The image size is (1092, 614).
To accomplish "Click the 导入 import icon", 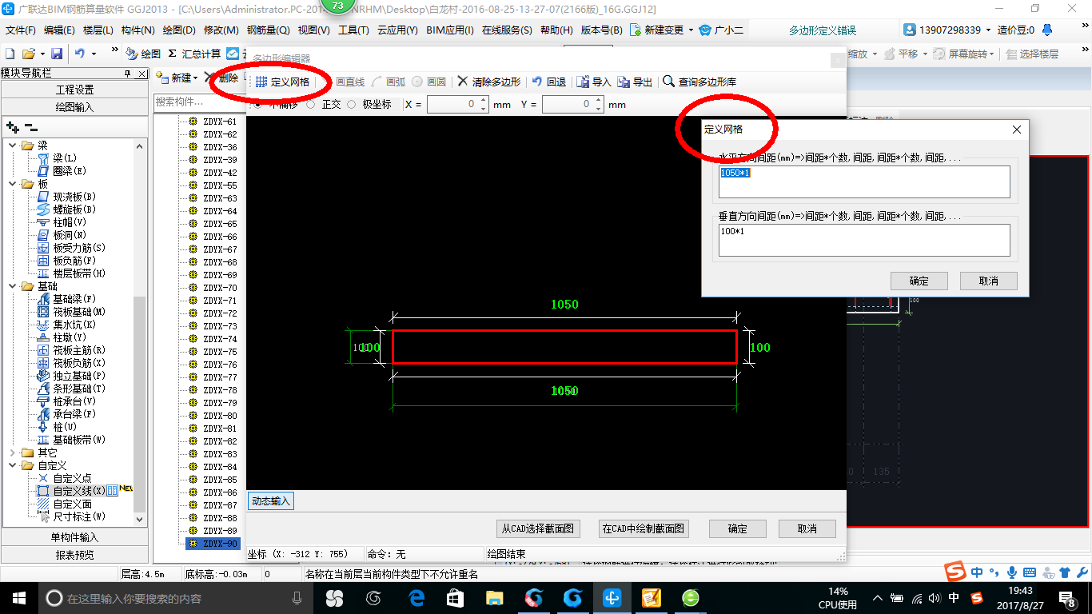I will [x=583, y=82].
